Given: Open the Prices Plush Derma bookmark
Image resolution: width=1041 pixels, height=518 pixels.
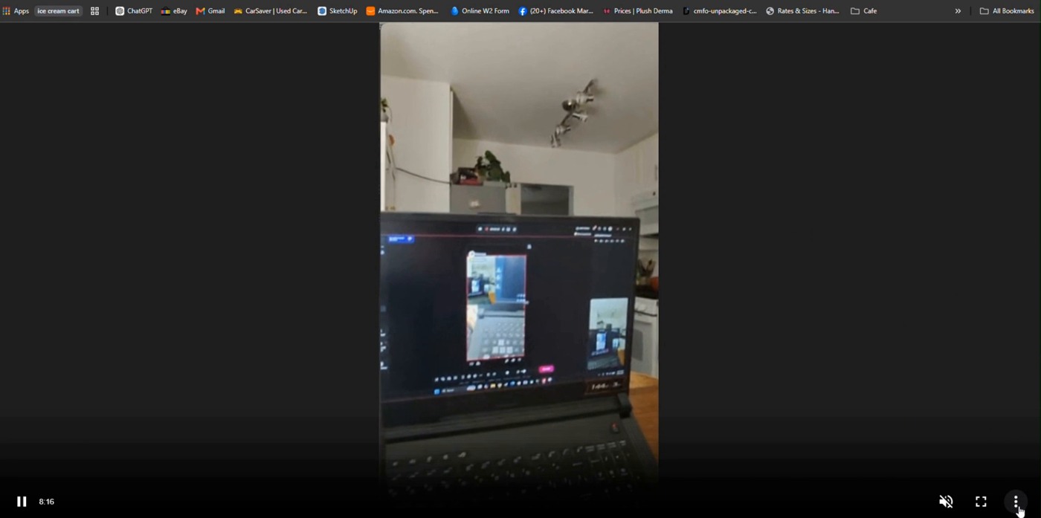Looking at the screenshot, I should coord(638,11).
